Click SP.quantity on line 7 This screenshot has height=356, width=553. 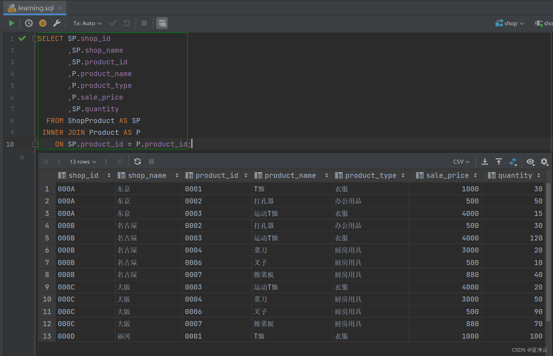(95, 109)
